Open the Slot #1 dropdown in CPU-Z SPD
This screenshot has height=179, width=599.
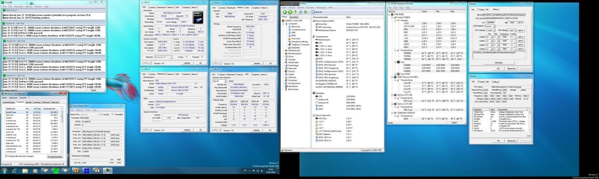coord(219,81)
